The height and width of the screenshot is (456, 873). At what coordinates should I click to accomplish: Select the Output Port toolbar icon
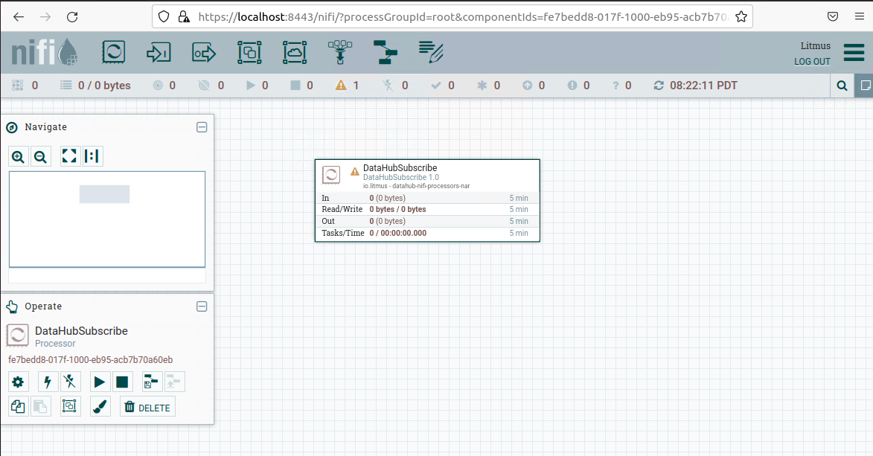click(x=204, y=52)
